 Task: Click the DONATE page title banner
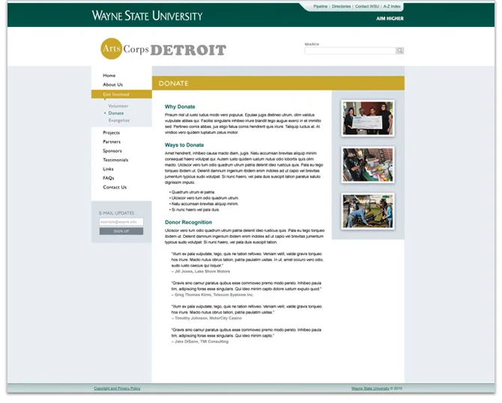click(278, 84)
